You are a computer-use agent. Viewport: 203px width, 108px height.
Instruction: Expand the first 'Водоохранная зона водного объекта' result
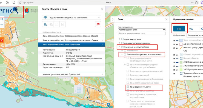[72, 36]
